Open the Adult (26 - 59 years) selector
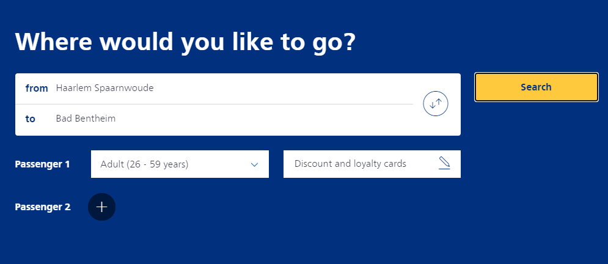 pos(180,164)
